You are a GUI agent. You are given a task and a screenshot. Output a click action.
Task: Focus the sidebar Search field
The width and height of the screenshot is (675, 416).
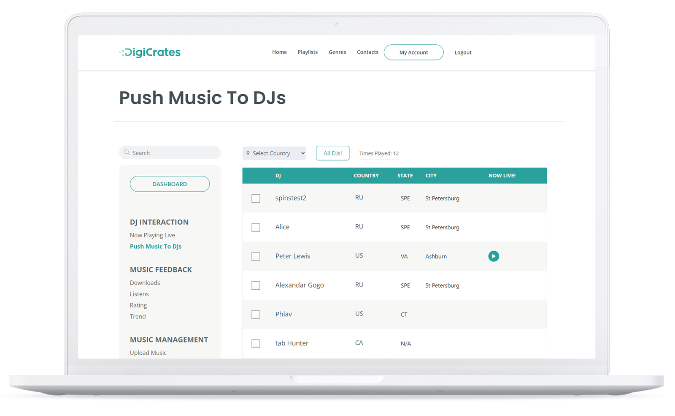tap(174, 153)
